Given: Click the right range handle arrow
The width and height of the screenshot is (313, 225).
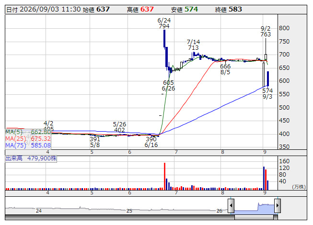Looking at the screenshot, I should coord(278,206).
